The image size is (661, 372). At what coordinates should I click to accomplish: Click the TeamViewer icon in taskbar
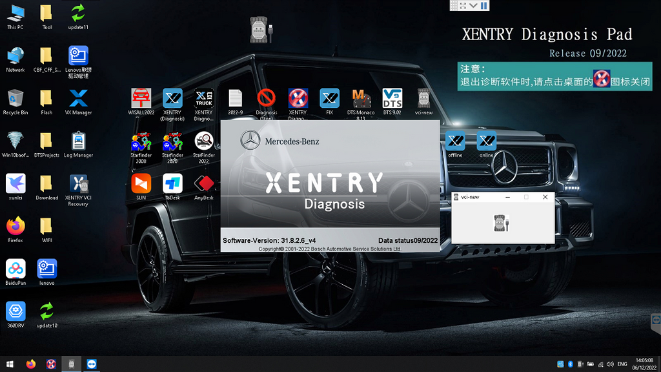click(91, 364)
